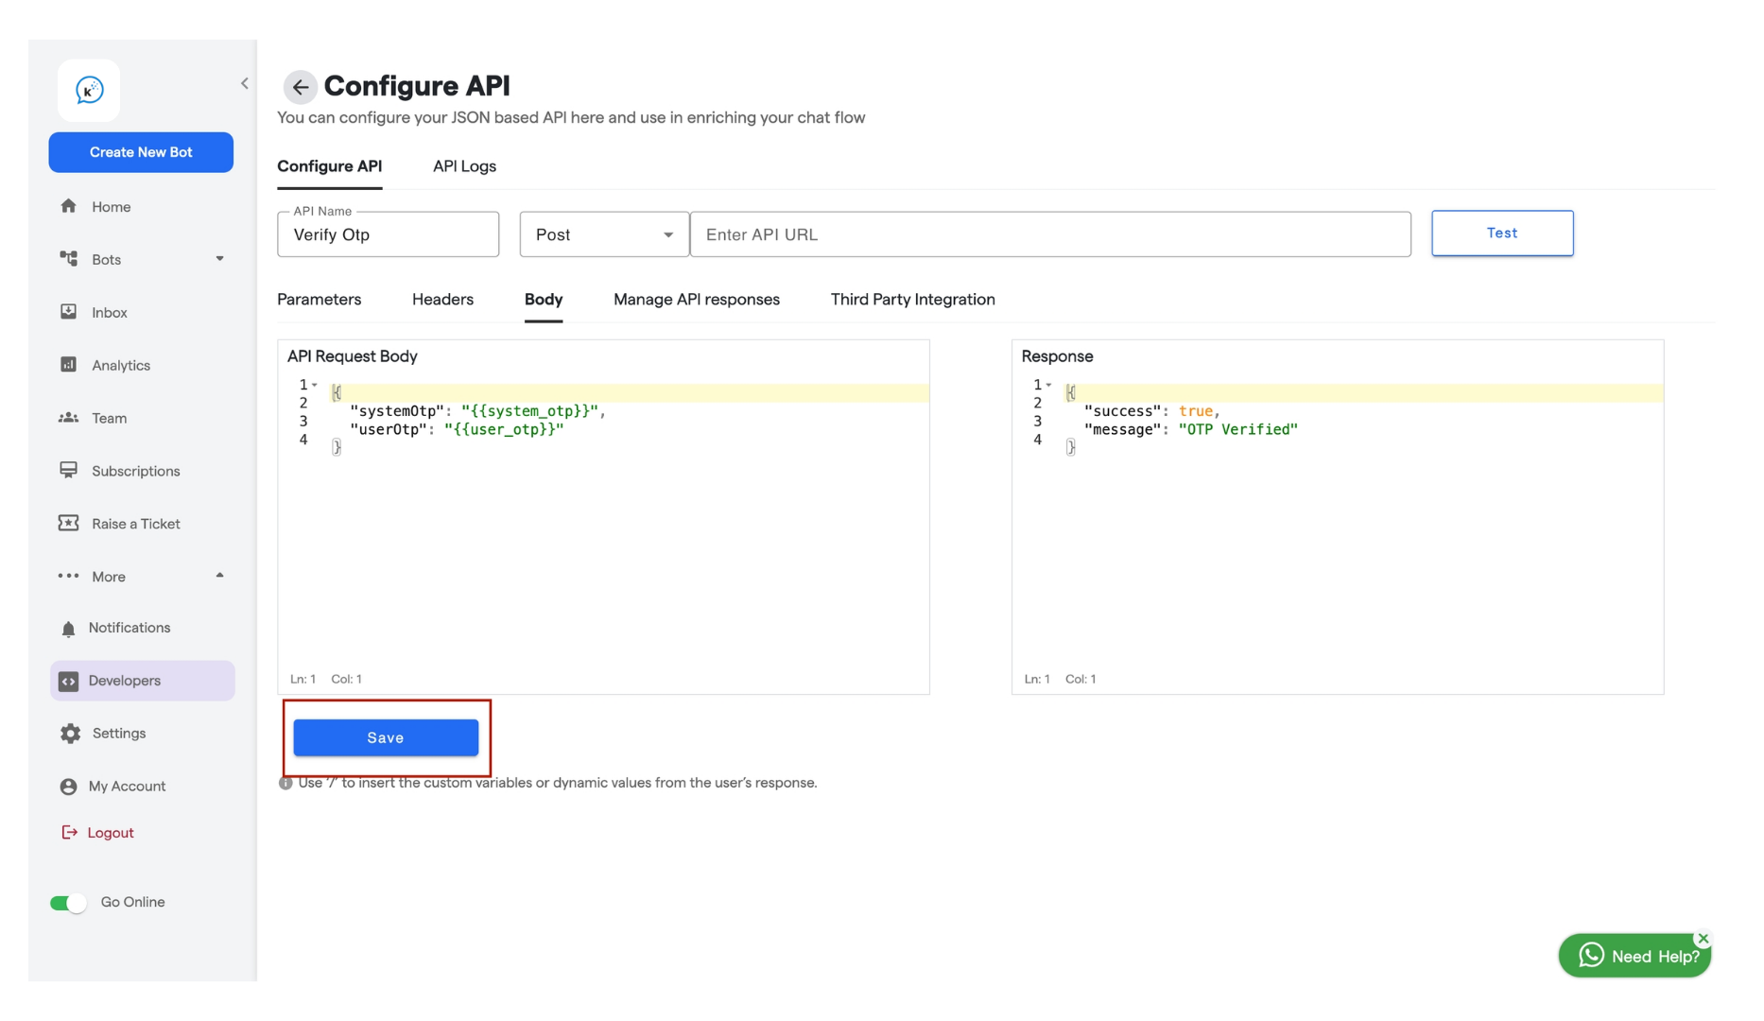Fold line 1 in Response editor
The image size is (1764, 1021).
tap(1048, 385)
